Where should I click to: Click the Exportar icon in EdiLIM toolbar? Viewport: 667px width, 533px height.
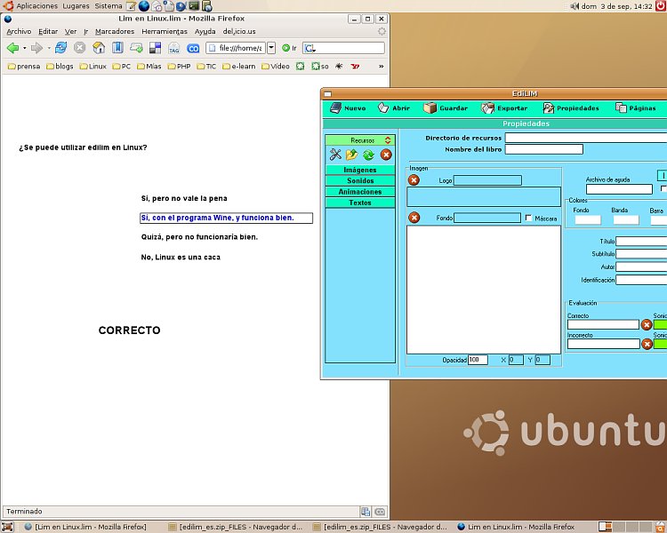[487, 108]
